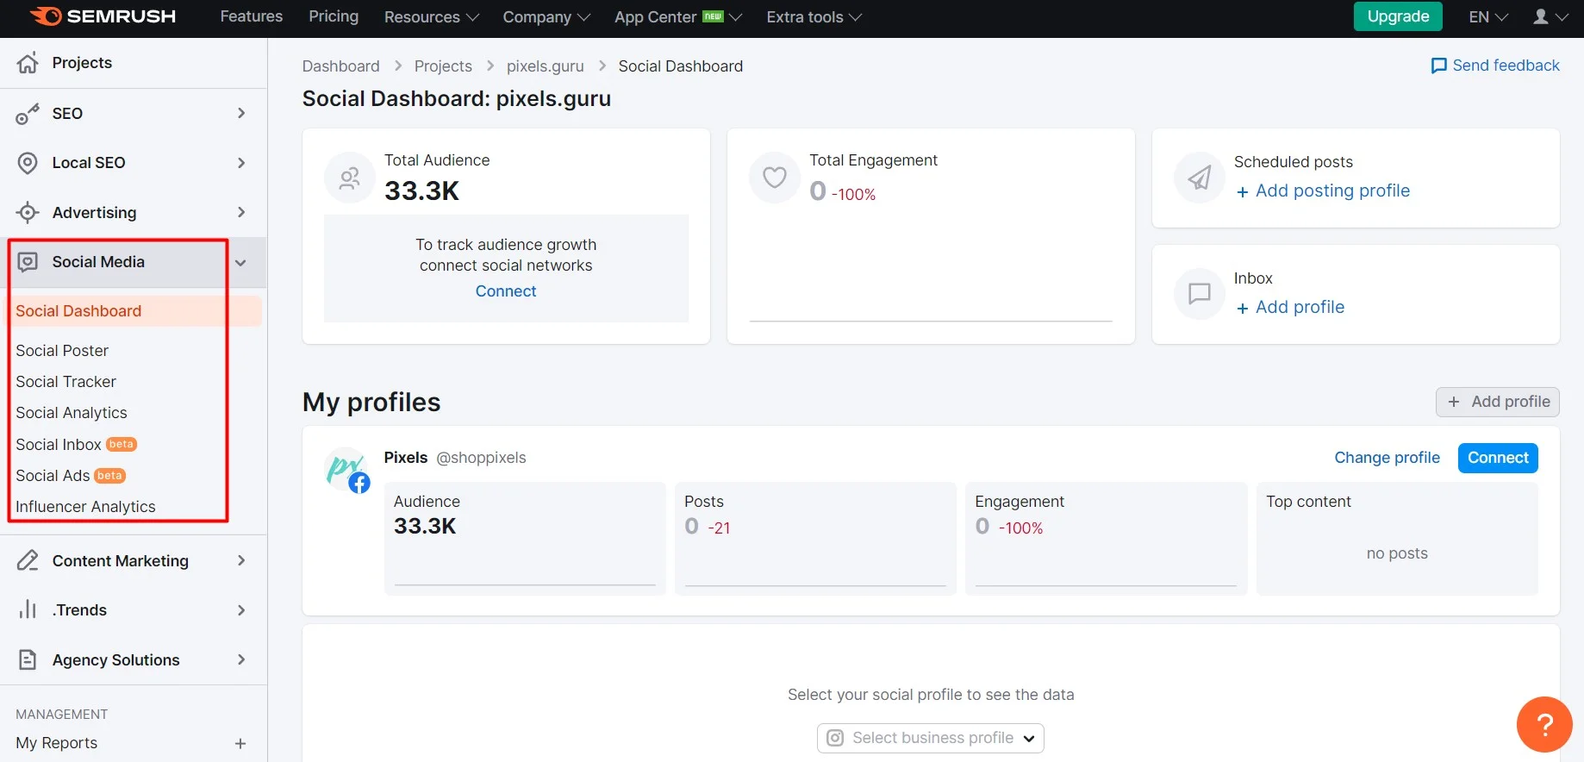
Task: Expand the Advertising chevron
Action: coord(241,212)
